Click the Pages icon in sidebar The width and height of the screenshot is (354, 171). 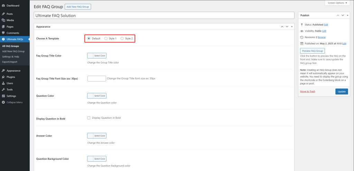click(3, 27)
